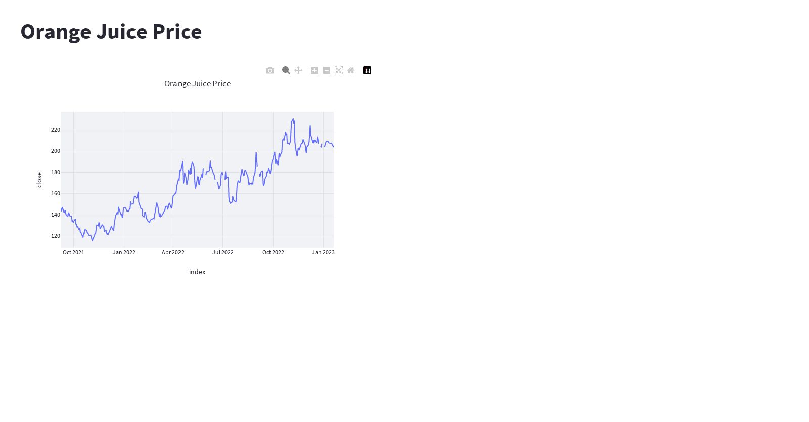This screenshot has width=809, height=422.
Task: Select the Pan tool in the chart modebar
Action: 298,70
